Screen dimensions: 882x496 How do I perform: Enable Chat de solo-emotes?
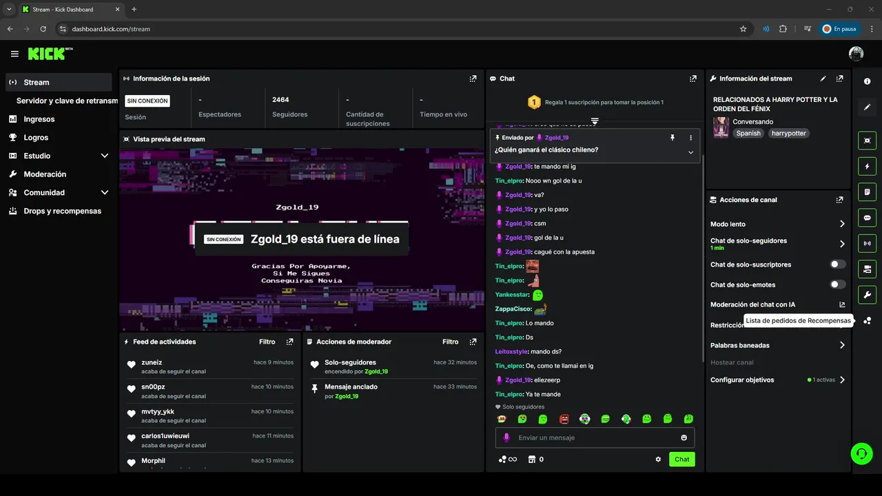(838, 285)
